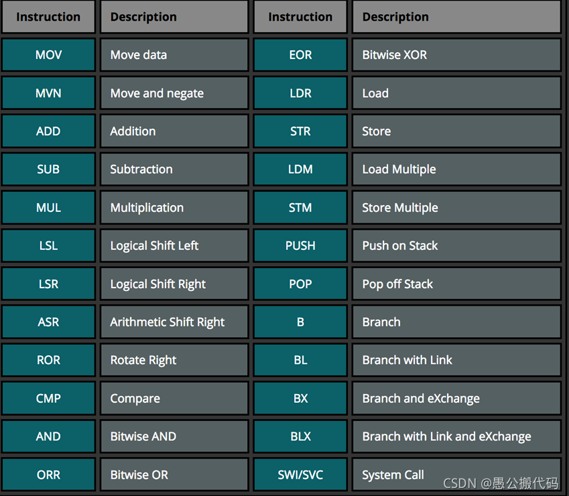Click the 'Bitwise XOR' description
This screenshot has height=496, width=569.
[457, 55]
